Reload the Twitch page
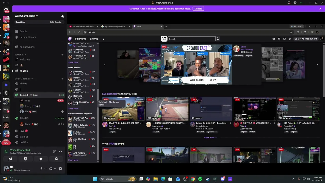325x183 pixels. pos(79,32)
